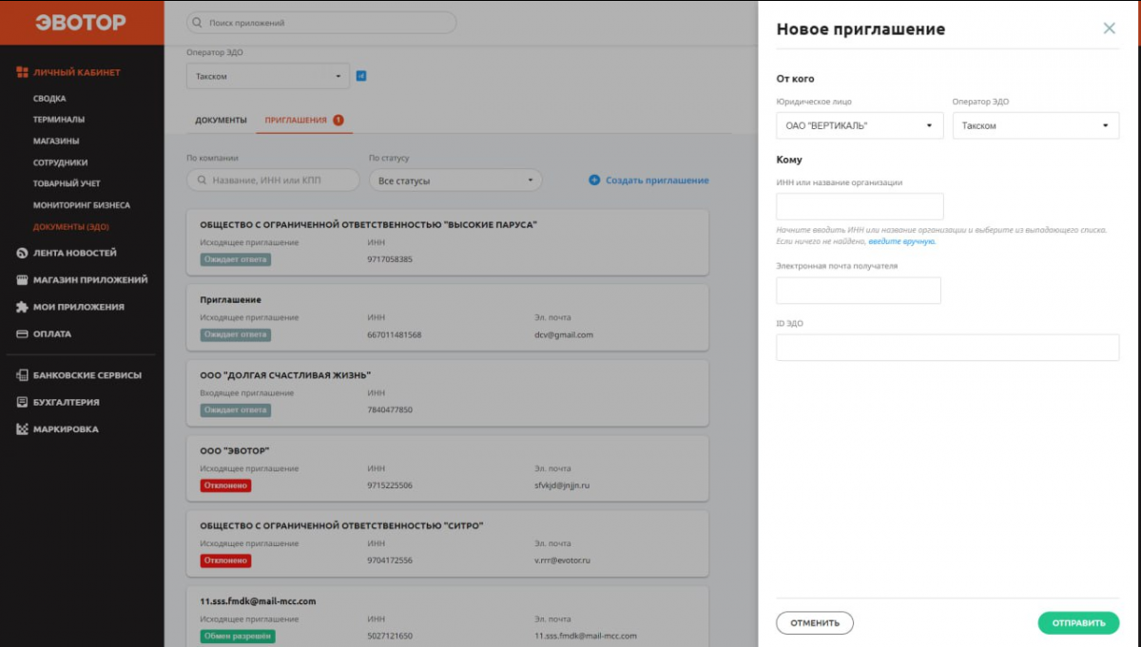
Task: Expand the Все статусы filter dropdown
Action: [x=454, y=181]
